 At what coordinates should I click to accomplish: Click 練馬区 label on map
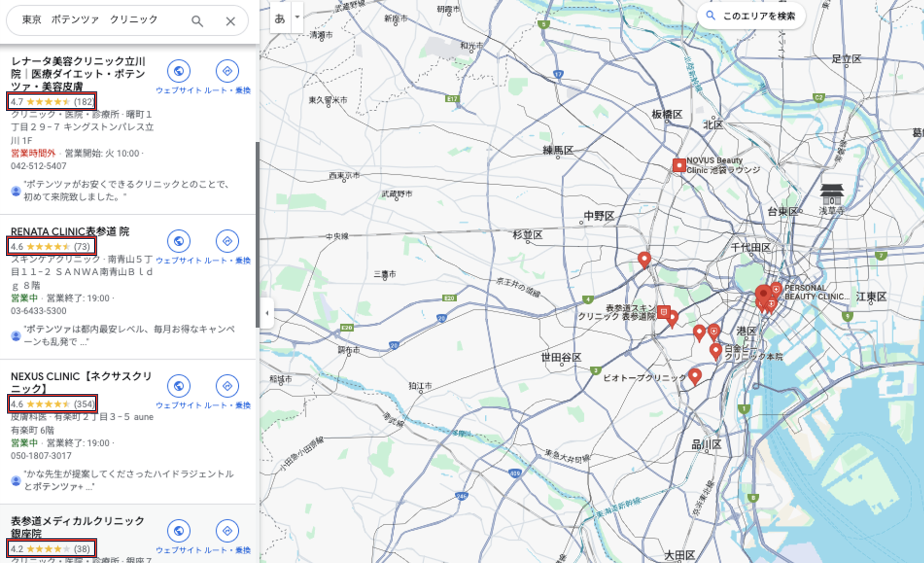click(x=558, y=150)
